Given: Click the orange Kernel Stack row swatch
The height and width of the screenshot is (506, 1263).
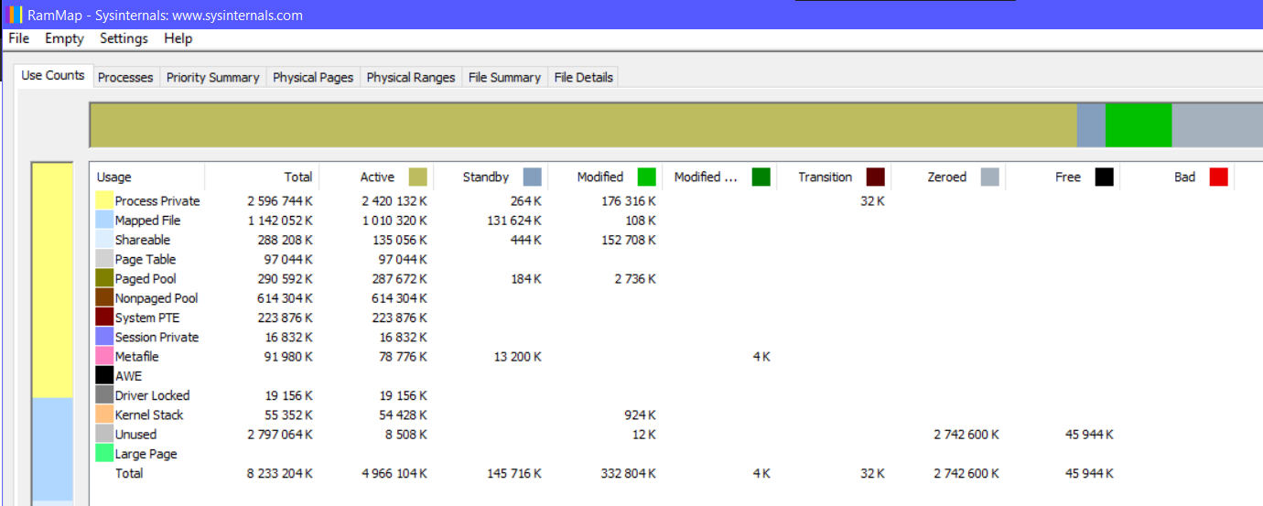Looking at the screenshot, I should coord(104,414).
